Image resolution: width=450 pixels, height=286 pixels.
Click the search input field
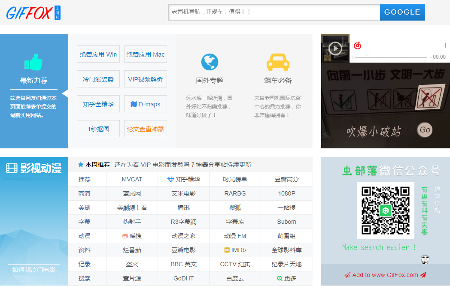pyautogui.click(x=274, y=12)
